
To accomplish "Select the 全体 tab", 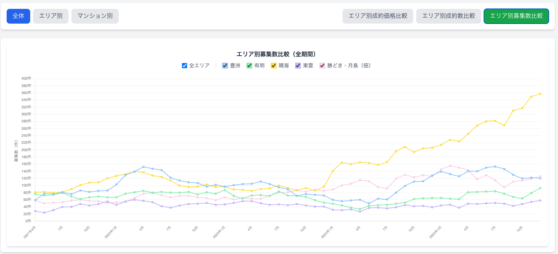I will (18, 16).
